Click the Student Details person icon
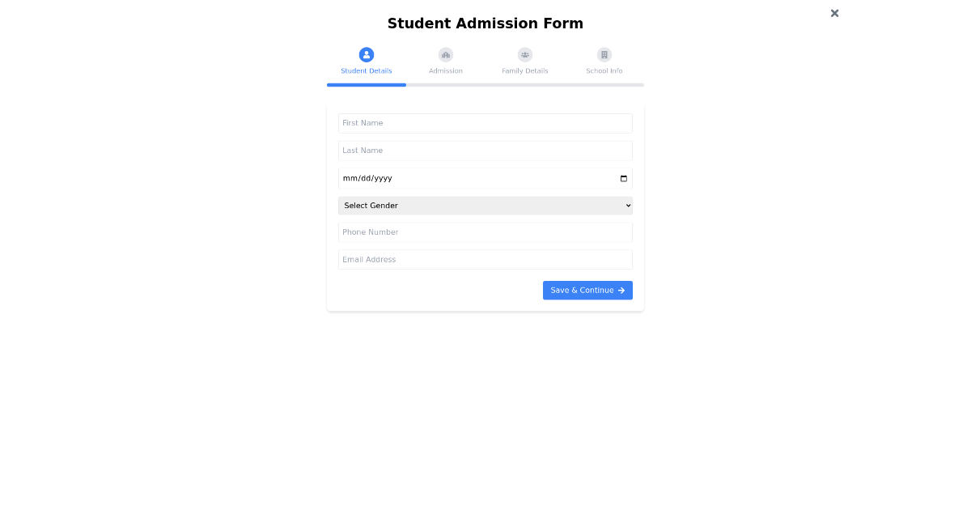Screen dimensions: 971x510 pos(367,54)
